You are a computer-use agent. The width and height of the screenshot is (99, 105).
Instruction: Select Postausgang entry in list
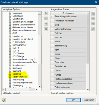tap(18, 80)
